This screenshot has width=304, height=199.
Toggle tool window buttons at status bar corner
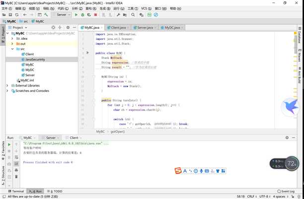pos(4,197)
